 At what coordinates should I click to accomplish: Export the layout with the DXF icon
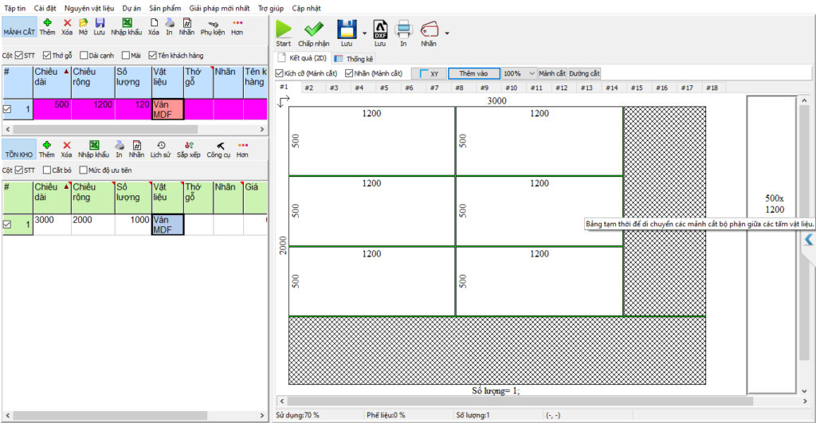coord(380,29)
